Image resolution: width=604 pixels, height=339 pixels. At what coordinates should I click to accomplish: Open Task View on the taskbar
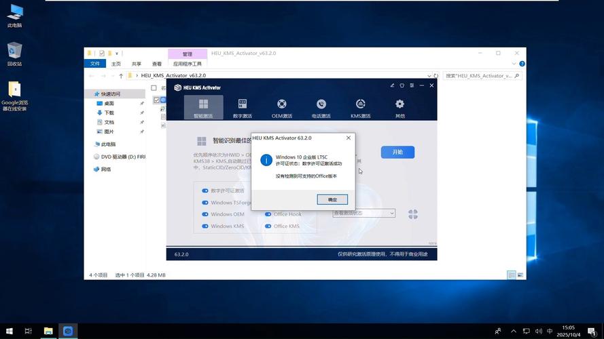tap(28, 331)
